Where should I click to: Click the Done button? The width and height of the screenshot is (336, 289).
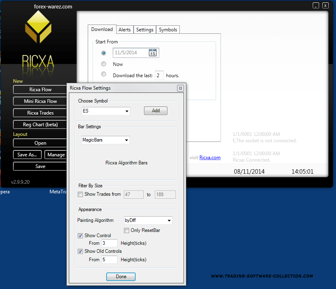pos(121,277)
